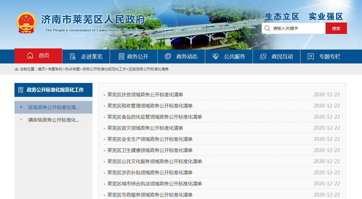
Task: Open 专题专栏 in the navigation bar
Action: click(324, 56)
